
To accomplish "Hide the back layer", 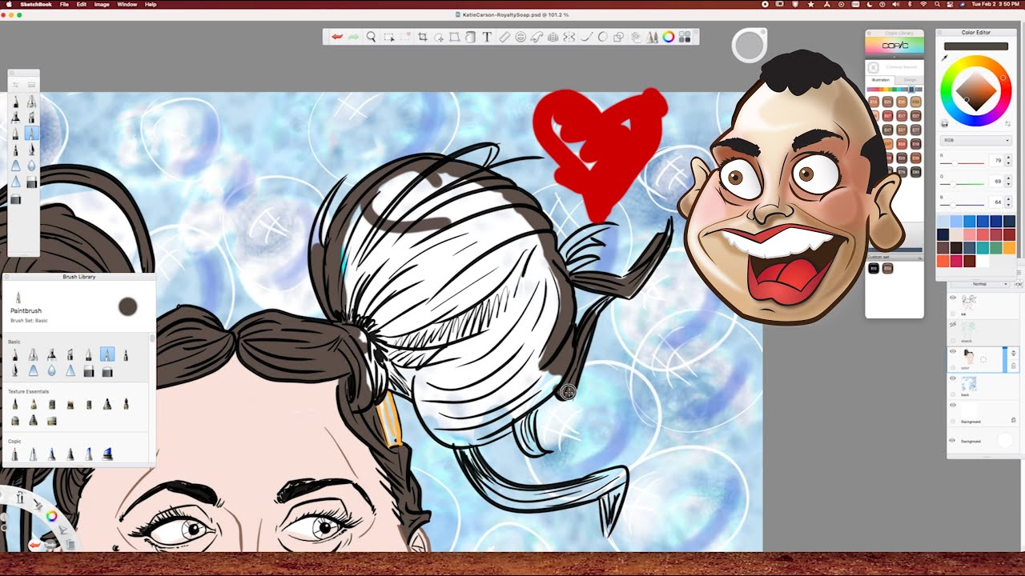I will tap(952, 378).
